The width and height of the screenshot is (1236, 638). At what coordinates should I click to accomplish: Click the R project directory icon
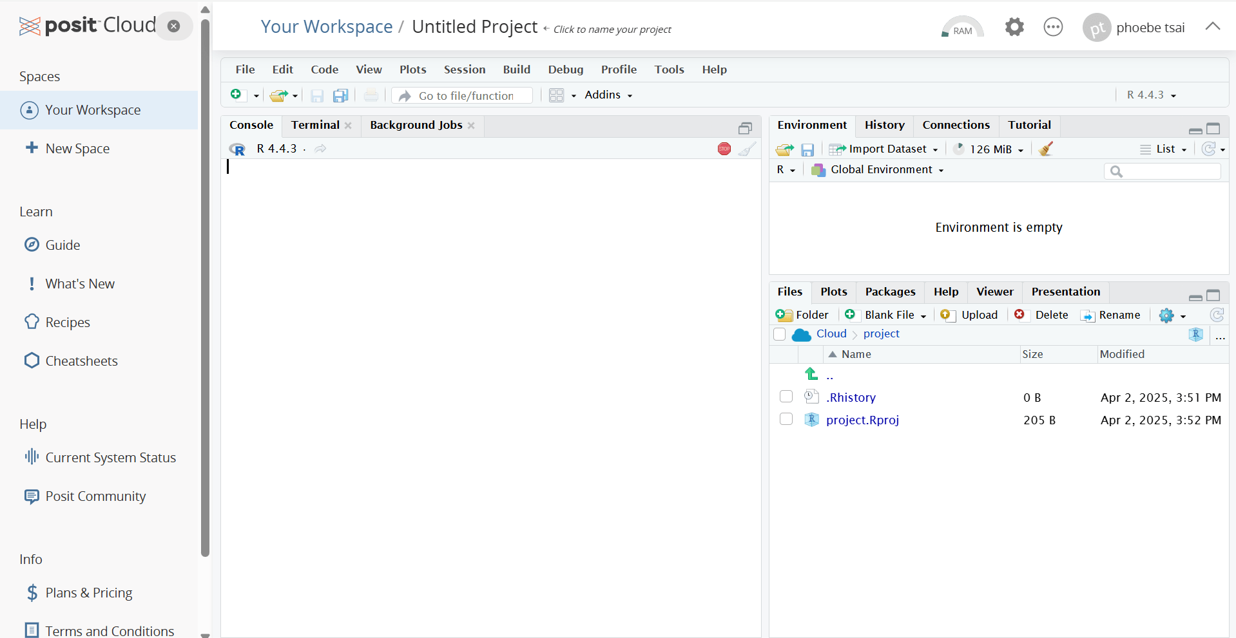[x=1196, y=334]
